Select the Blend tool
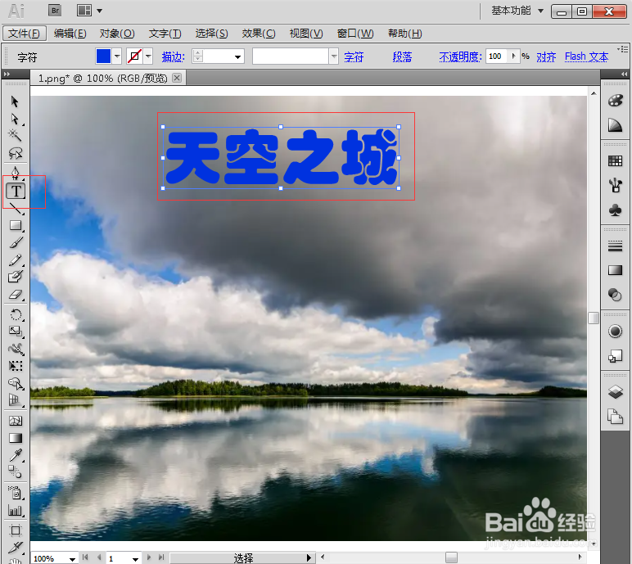 16,472
